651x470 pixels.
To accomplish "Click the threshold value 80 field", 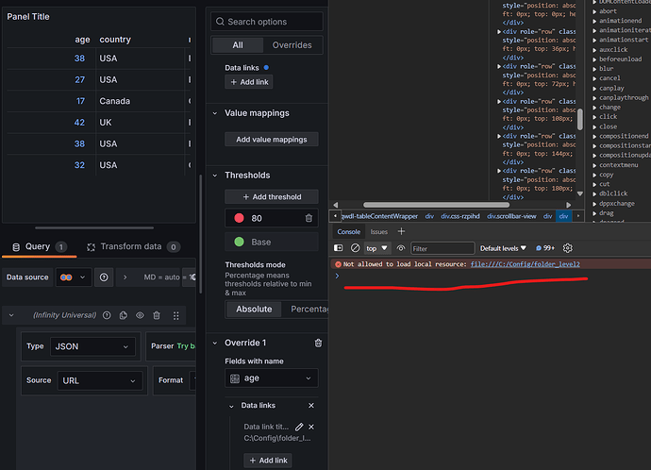I will [x=272, y=218].
